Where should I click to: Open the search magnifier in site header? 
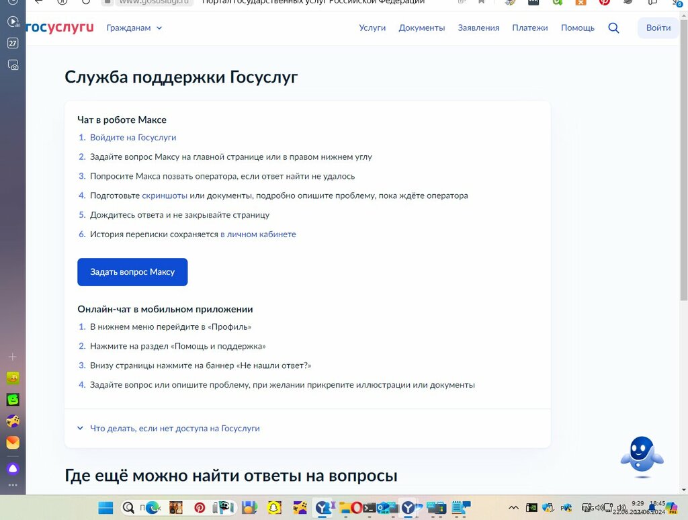613,28
